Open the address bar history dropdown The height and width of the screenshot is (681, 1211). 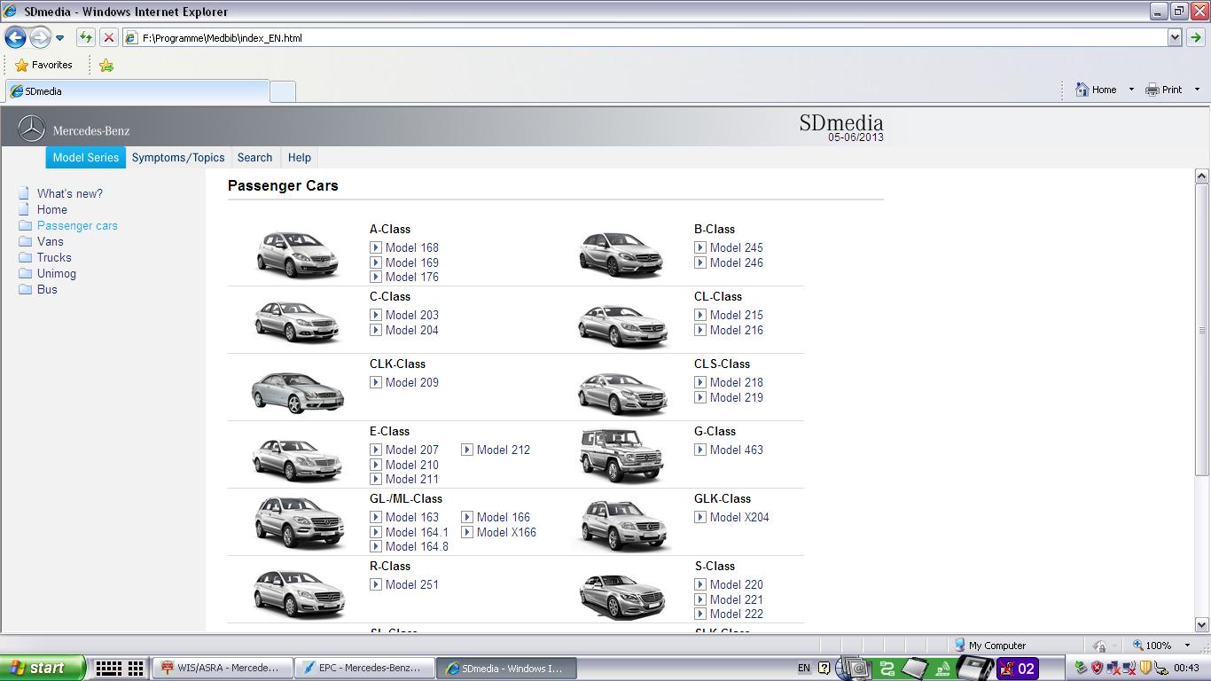1175,37
